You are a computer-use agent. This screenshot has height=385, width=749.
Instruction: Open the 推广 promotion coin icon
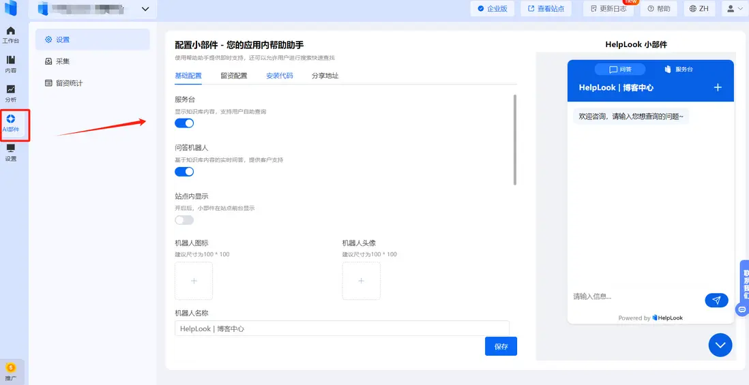coord(10,371)
